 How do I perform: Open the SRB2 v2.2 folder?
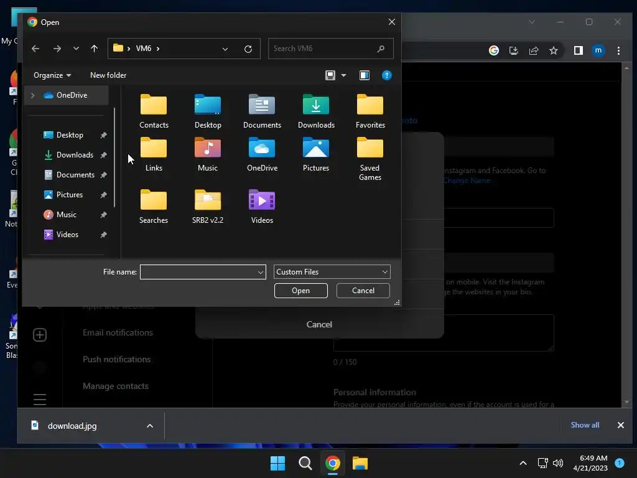click(208, 207)
